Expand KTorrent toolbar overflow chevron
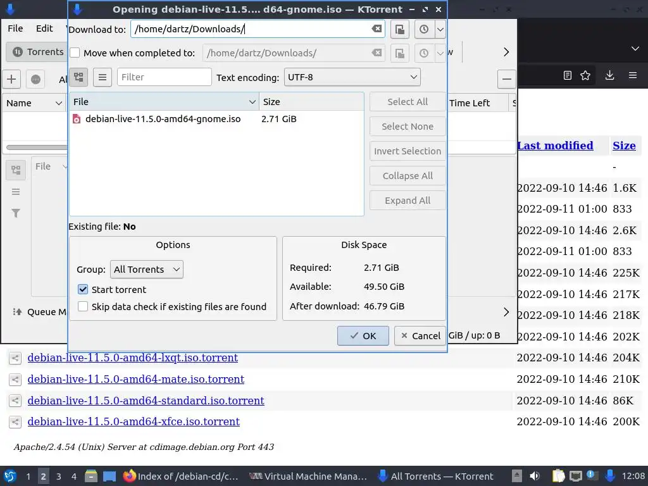Viewport: 648px width, 486px height. (506, 52)
